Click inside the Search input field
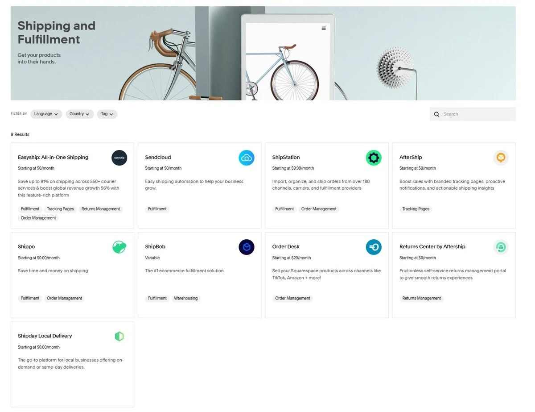 point(473,114)
